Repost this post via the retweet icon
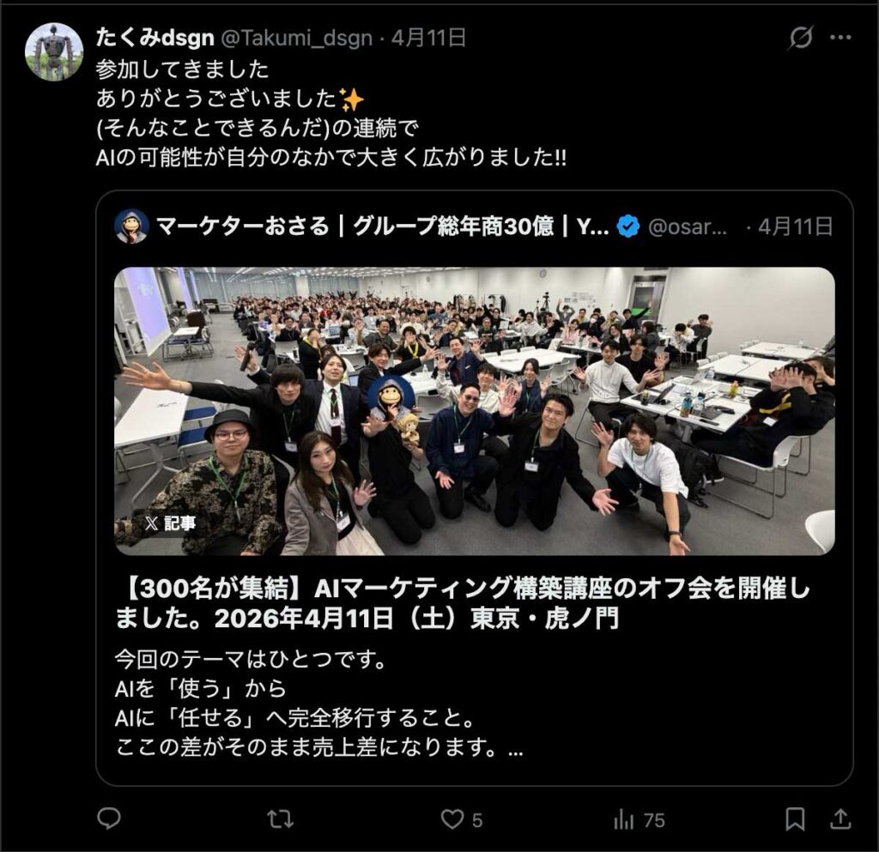The image size is (879, 852). [x=281, y=820]
